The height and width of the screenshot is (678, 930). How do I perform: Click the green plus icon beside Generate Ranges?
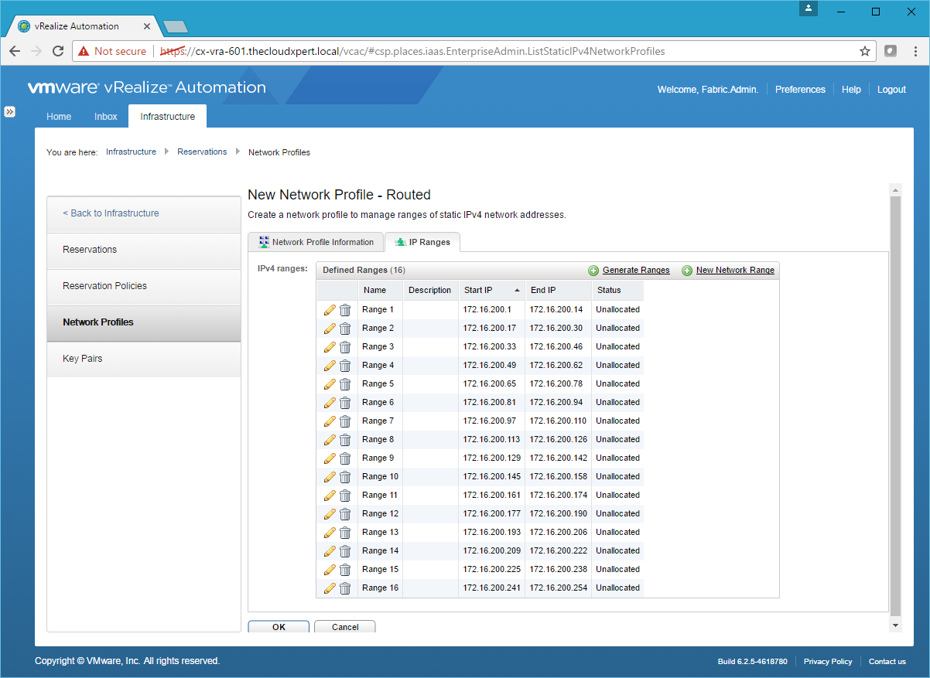pos(593,271)
